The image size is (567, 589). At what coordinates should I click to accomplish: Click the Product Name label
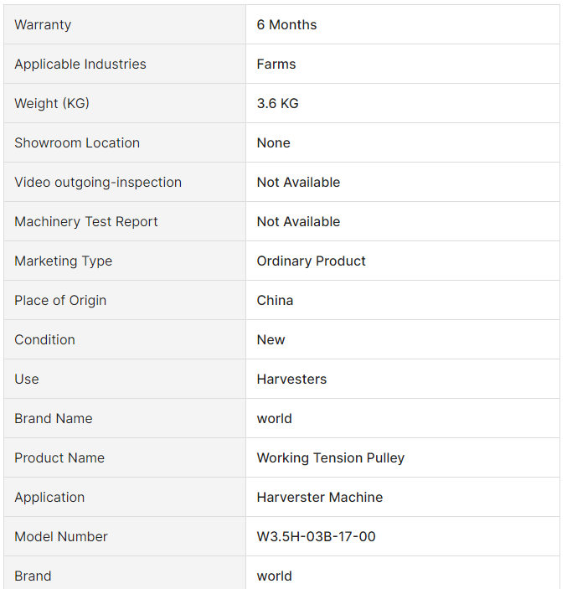pos(59,458)
